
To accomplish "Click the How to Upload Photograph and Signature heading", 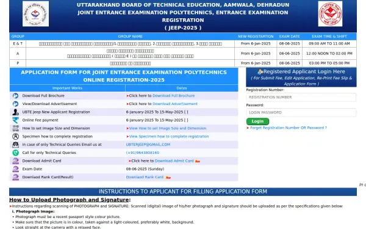I will [70, 200].
